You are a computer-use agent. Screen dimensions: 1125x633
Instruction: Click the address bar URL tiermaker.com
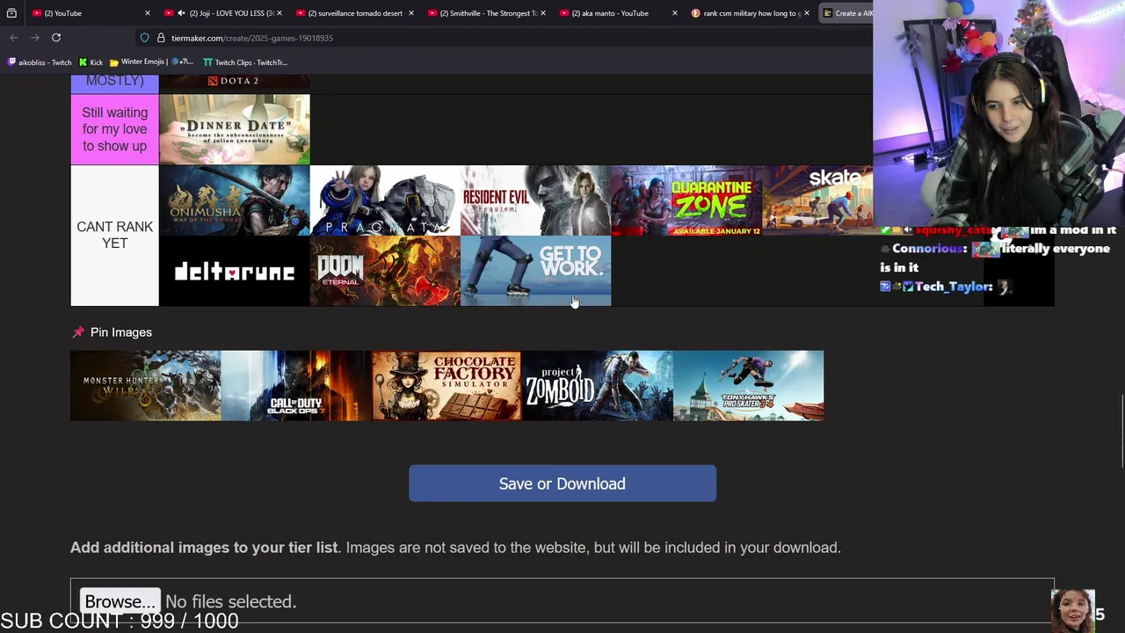[x=252, y=38]
